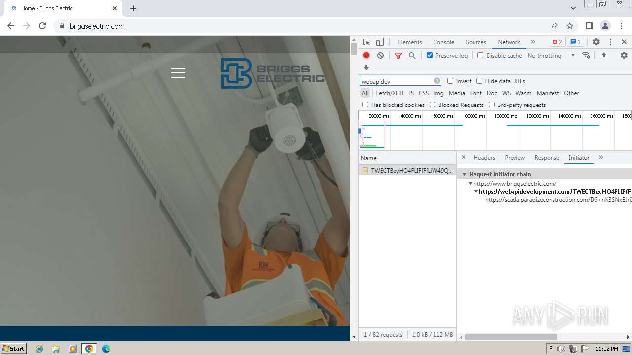Filter requests by CSS

pyautogui.click(x=424, y=93)
